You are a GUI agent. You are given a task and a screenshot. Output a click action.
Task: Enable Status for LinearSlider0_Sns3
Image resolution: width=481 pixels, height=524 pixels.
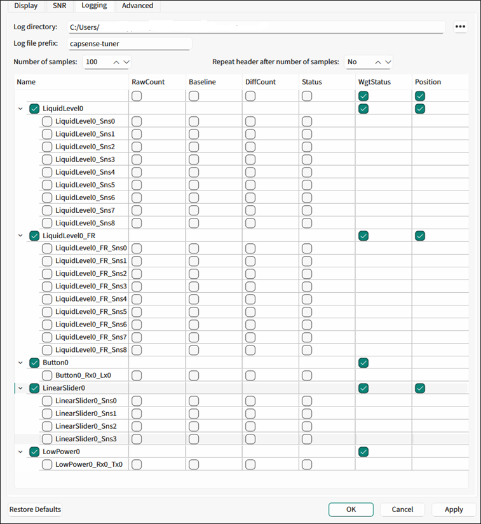[307, 439]
